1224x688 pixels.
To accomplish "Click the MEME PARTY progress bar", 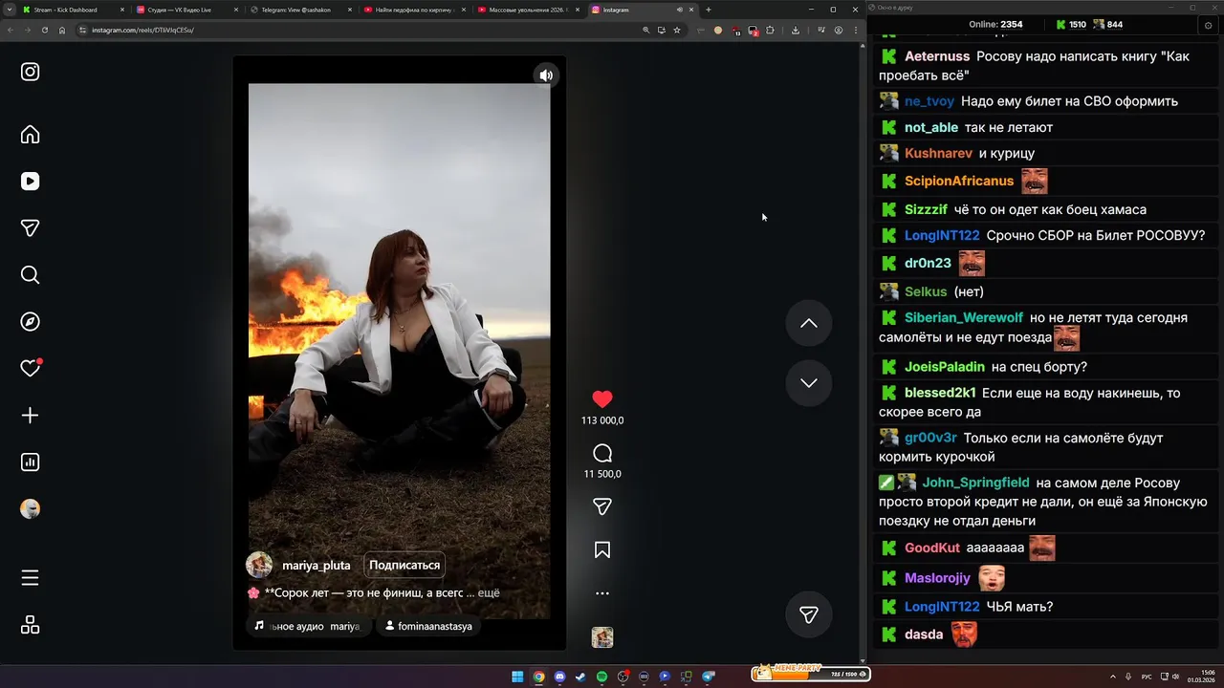I will [810, 674].
